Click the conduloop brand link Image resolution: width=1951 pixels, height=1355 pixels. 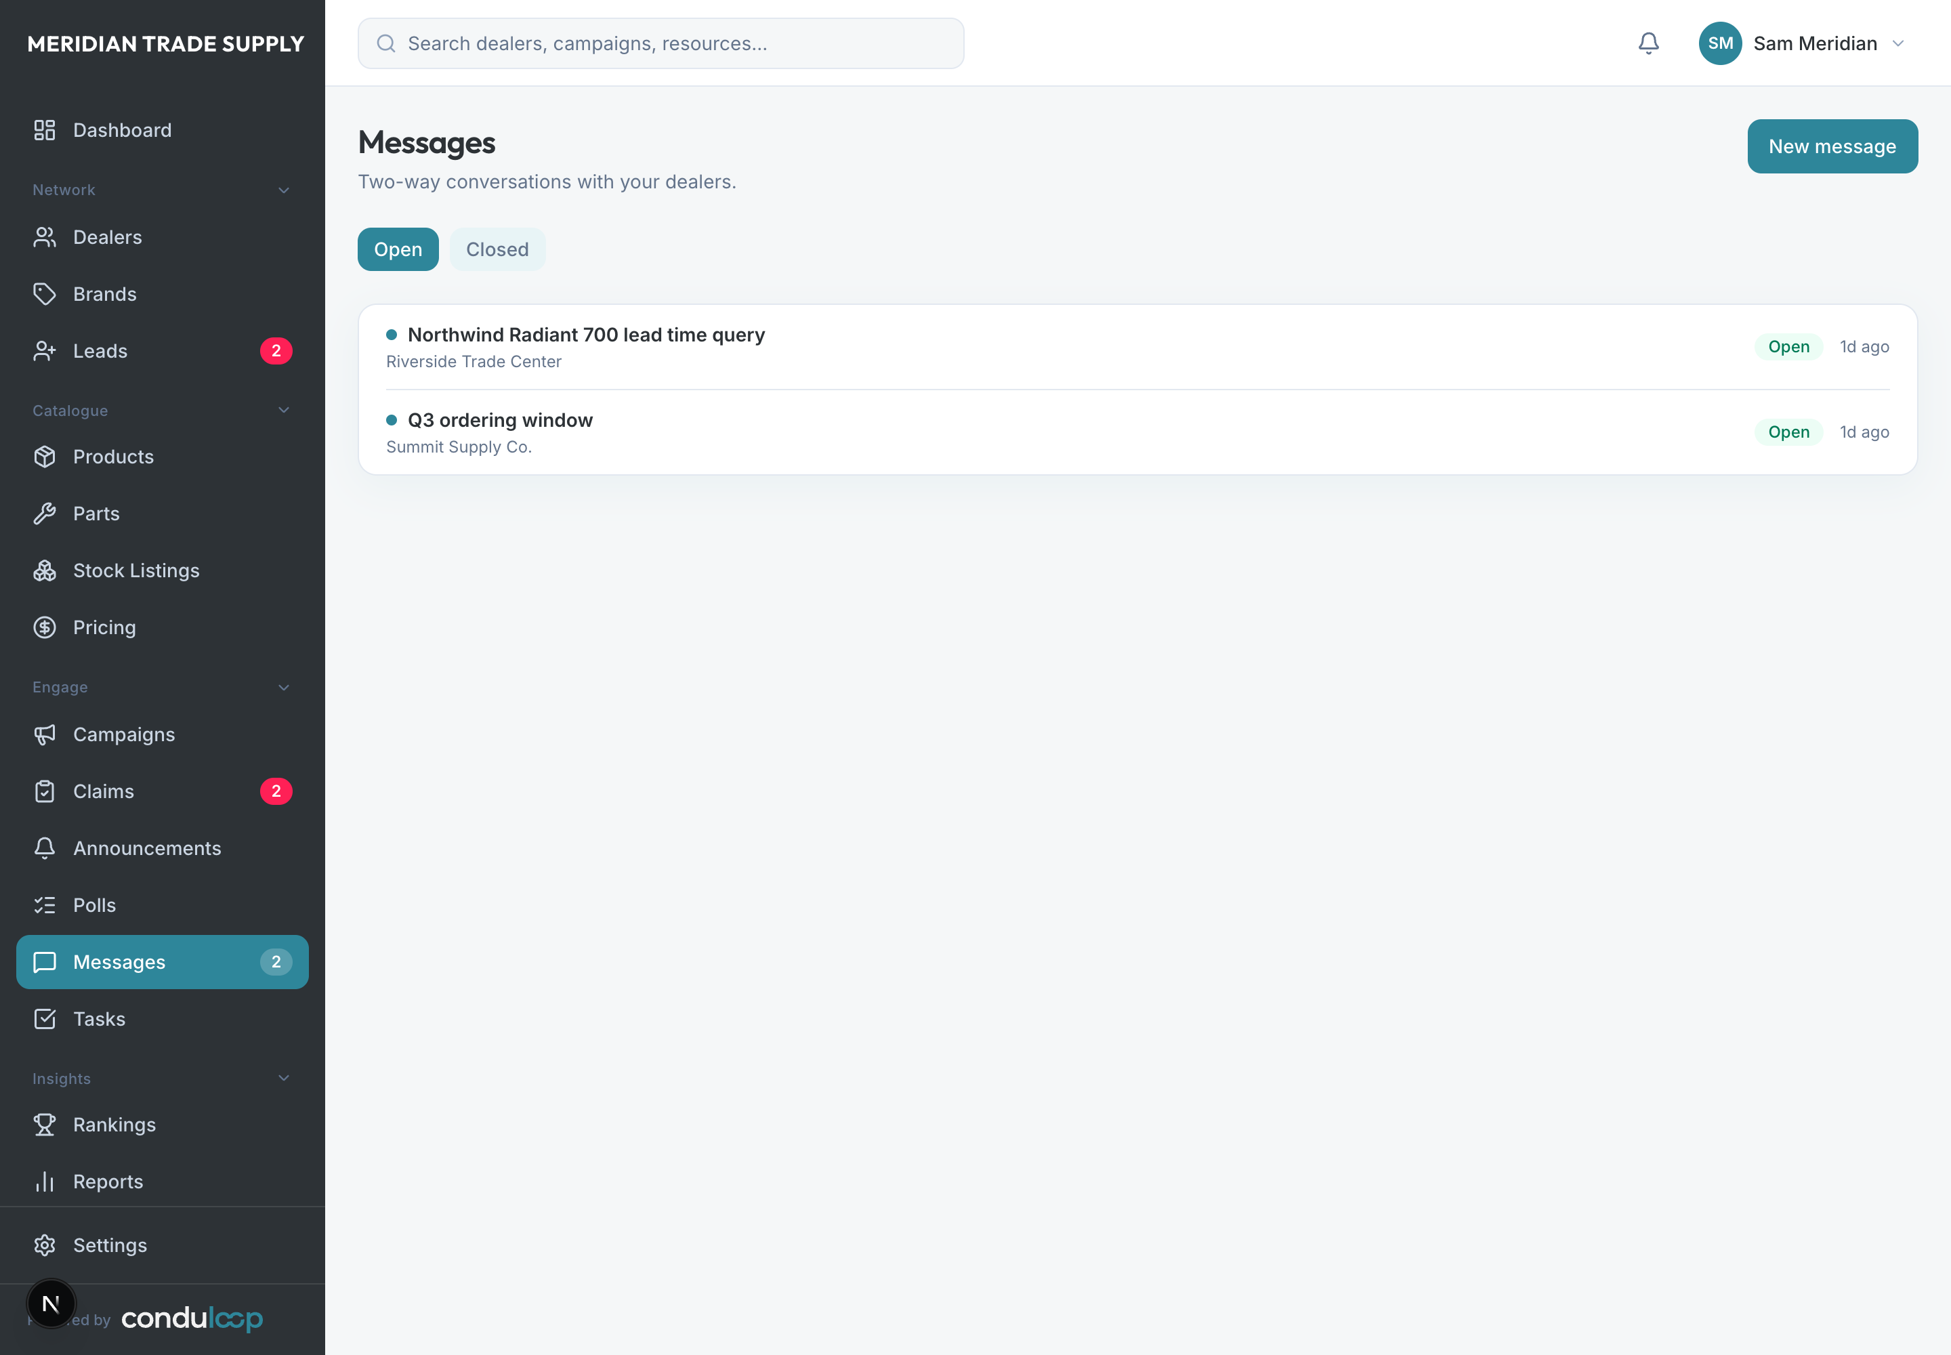point(192,1318)
